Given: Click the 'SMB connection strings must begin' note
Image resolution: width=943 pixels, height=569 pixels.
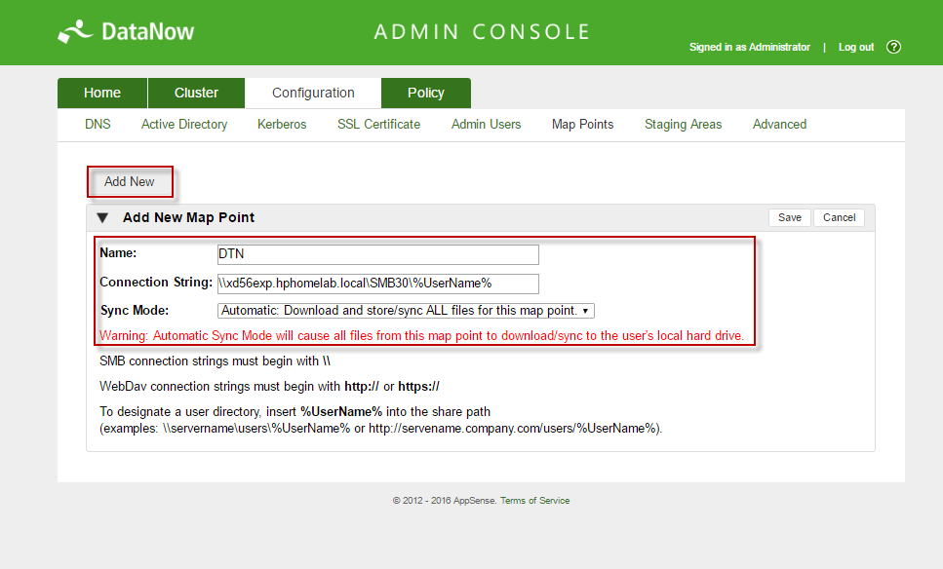Looking at the screenshot, I should click(x=215, y=361).
